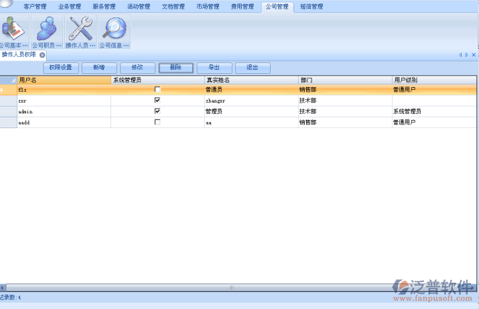Switch to 客户管理 tab

[35, 7]
